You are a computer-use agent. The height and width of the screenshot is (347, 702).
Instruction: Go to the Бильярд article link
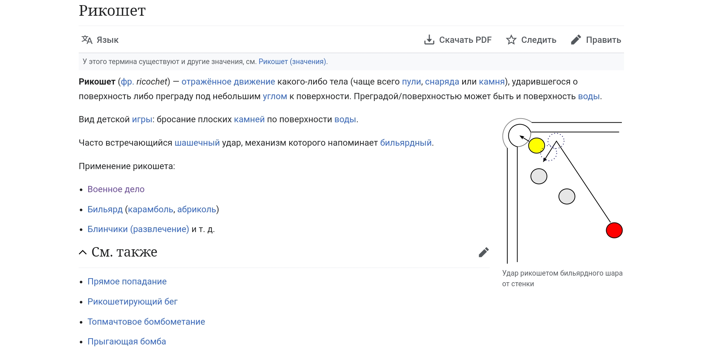105,209
